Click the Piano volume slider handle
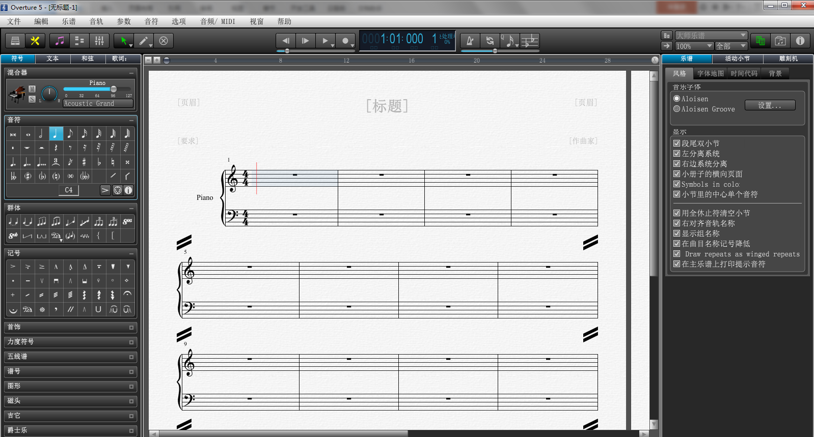Viewport: 814px width, 437px height. (114, 89)
